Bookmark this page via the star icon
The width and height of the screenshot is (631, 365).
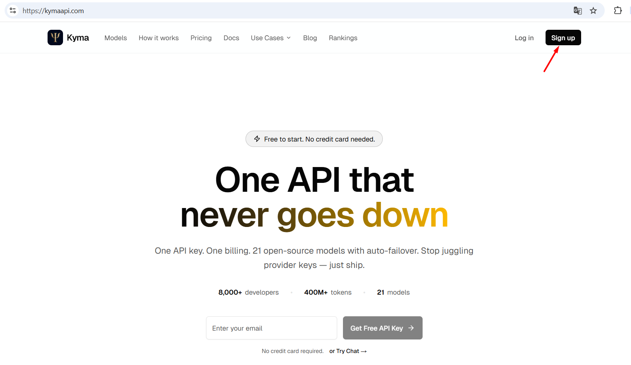pyautogui.click(x=593, y=10)
